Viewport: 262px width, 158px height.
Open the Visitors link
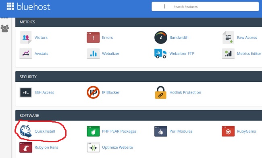click(x=41, y=37)
